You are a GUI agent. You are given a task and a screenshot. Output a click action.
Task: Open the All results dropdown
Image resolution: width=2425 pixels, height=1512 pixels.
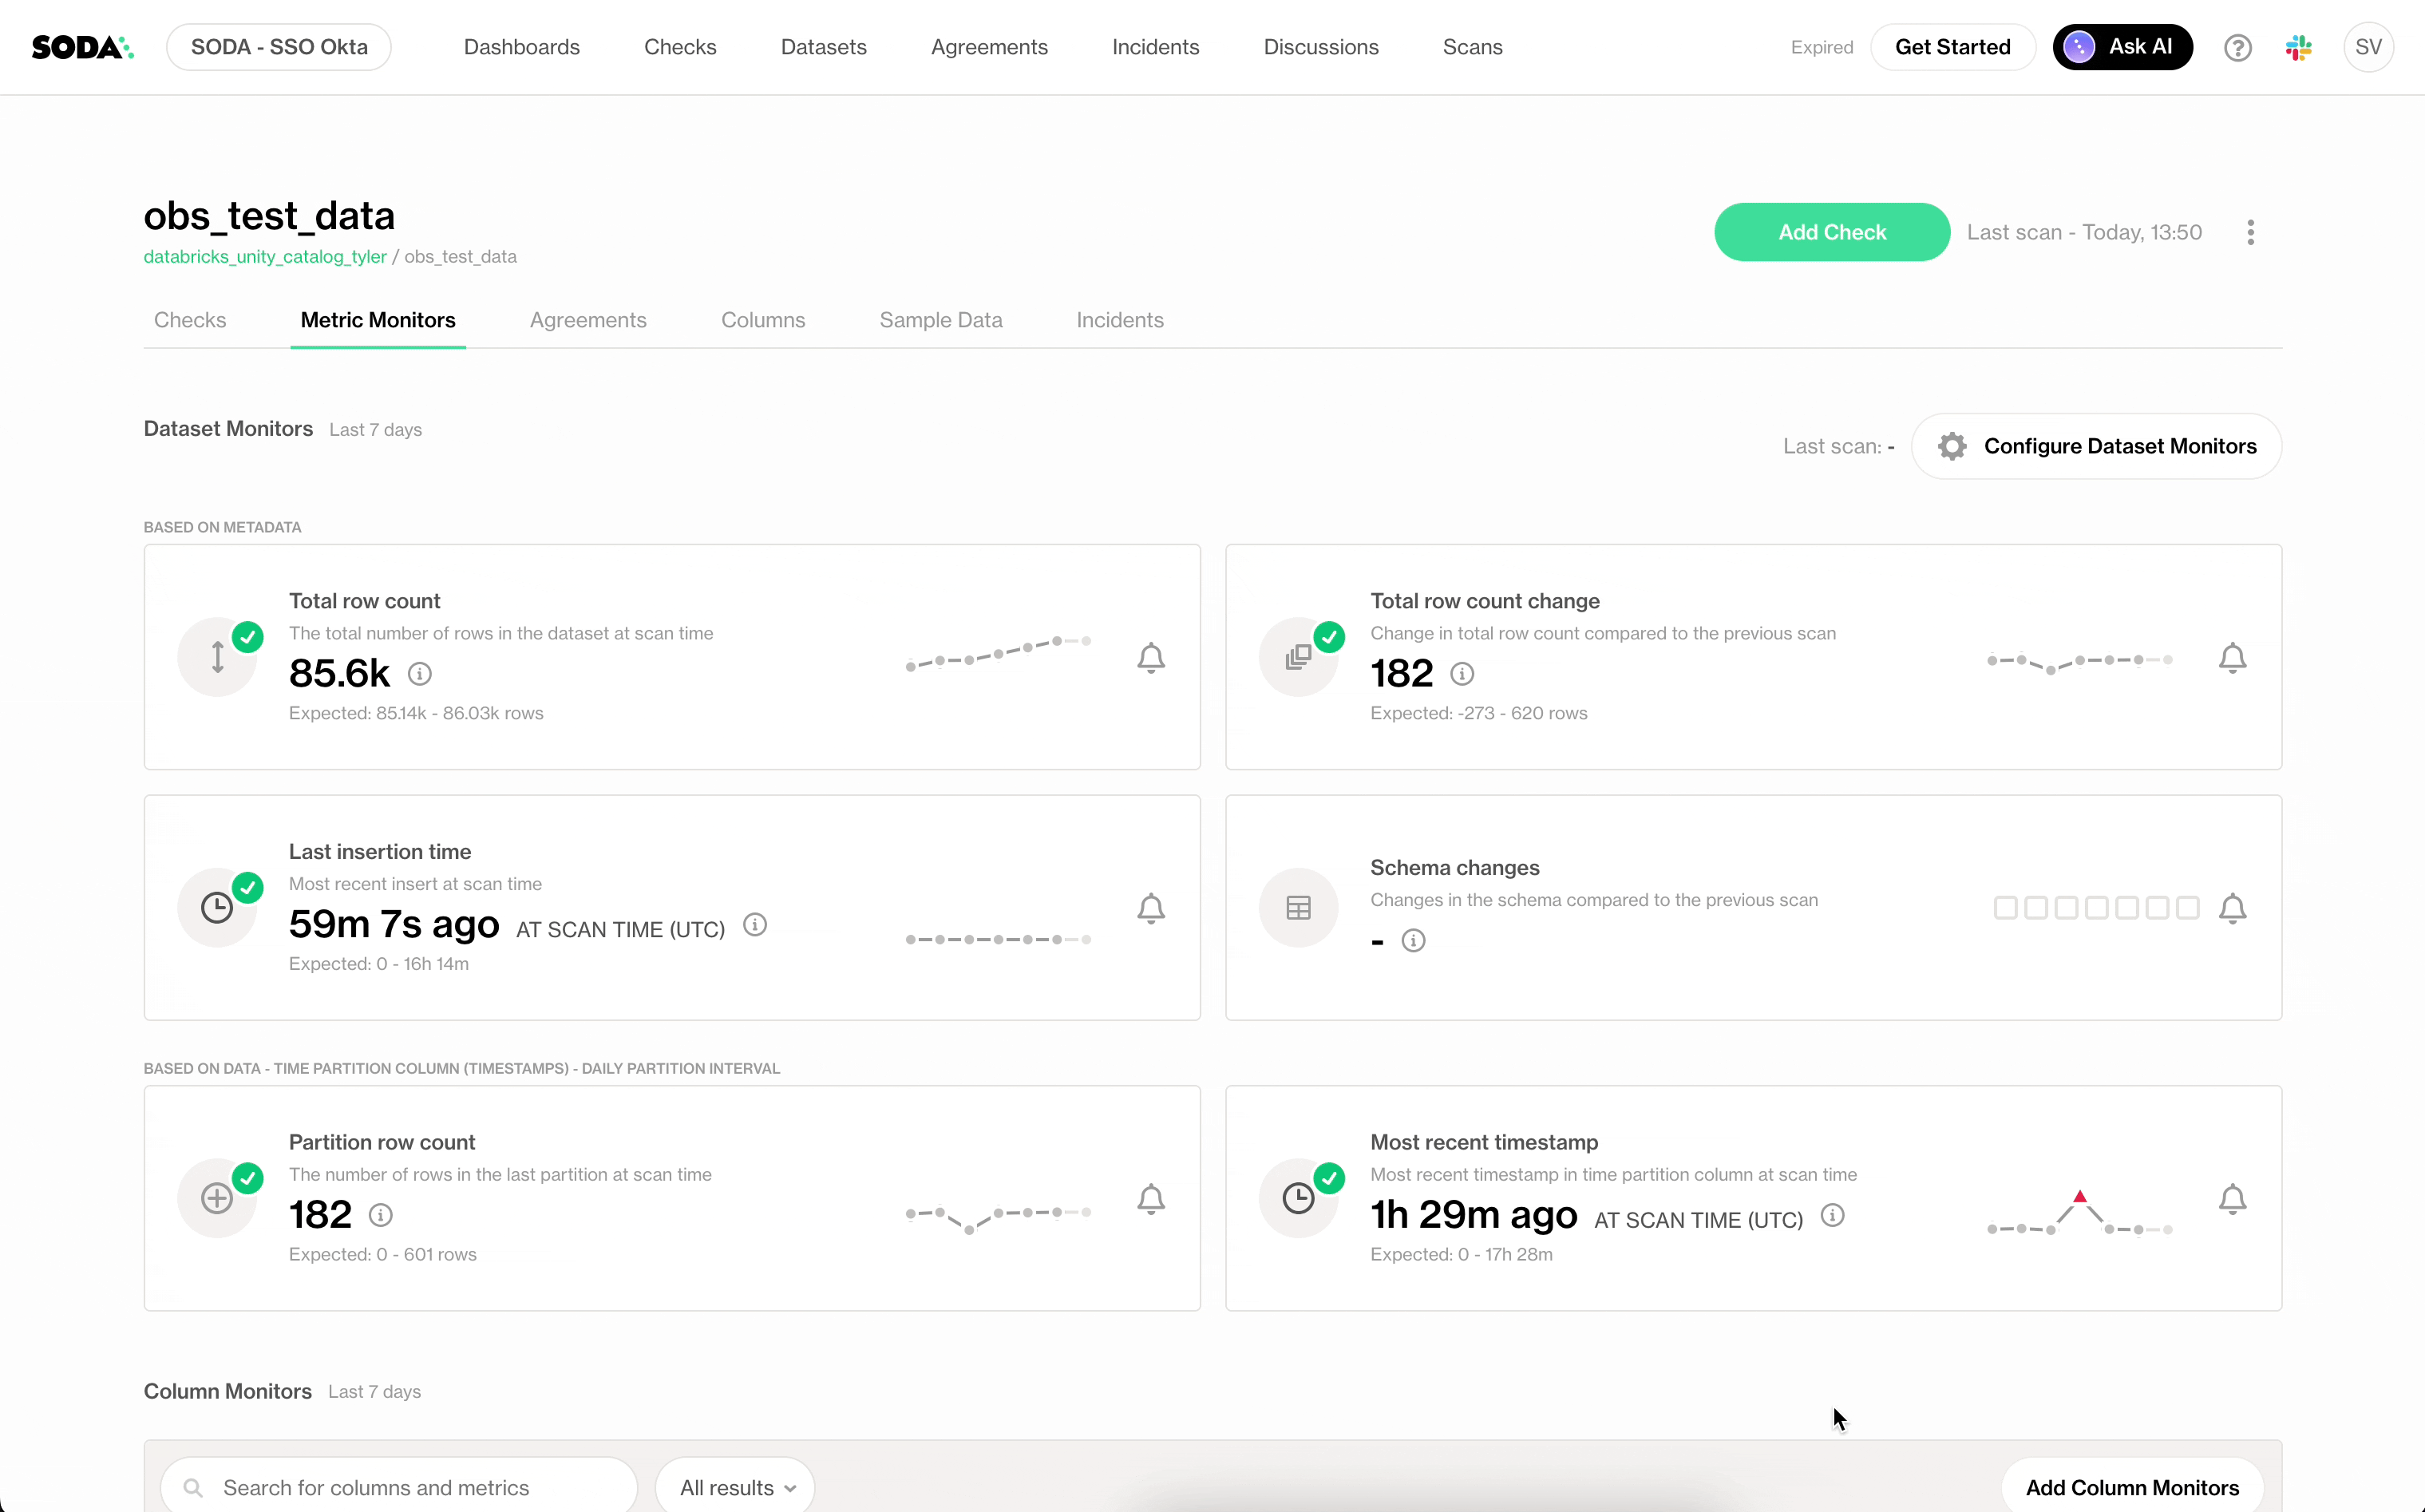tap(734, 1487)
